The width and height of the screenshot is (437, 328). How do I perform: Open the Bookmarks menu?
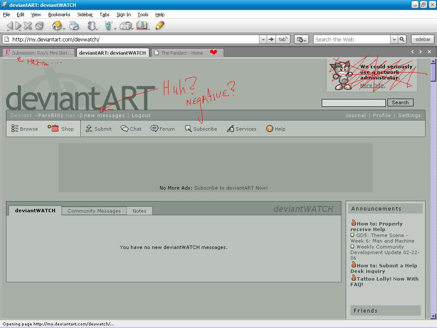tap(59, 15)
